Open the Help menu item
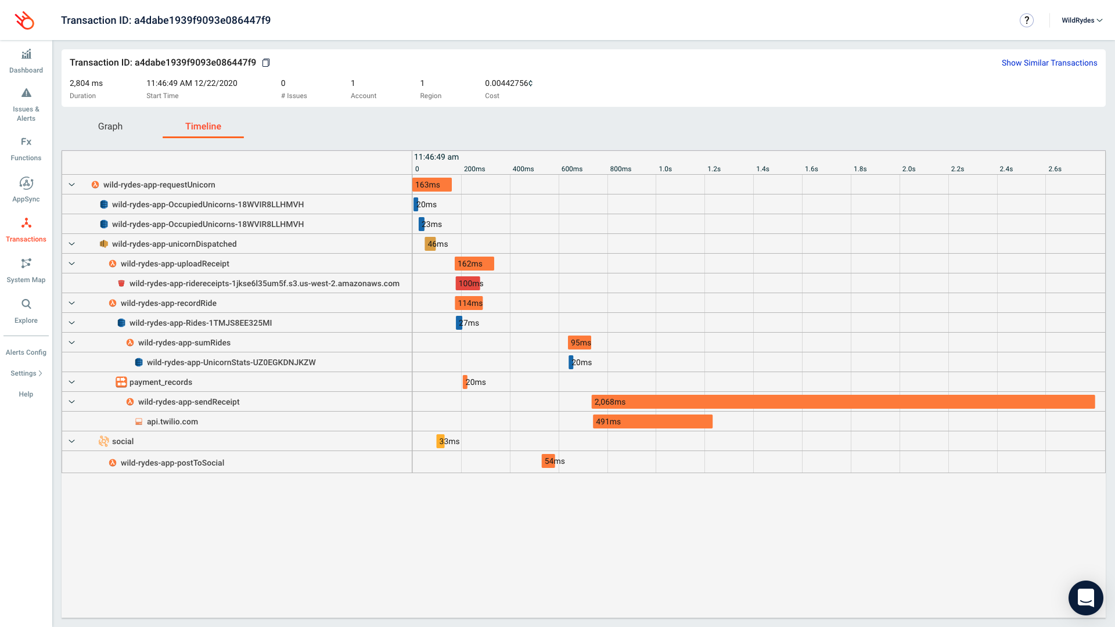The width and height of the screenshot is (1115, 627). coord(26,394)
